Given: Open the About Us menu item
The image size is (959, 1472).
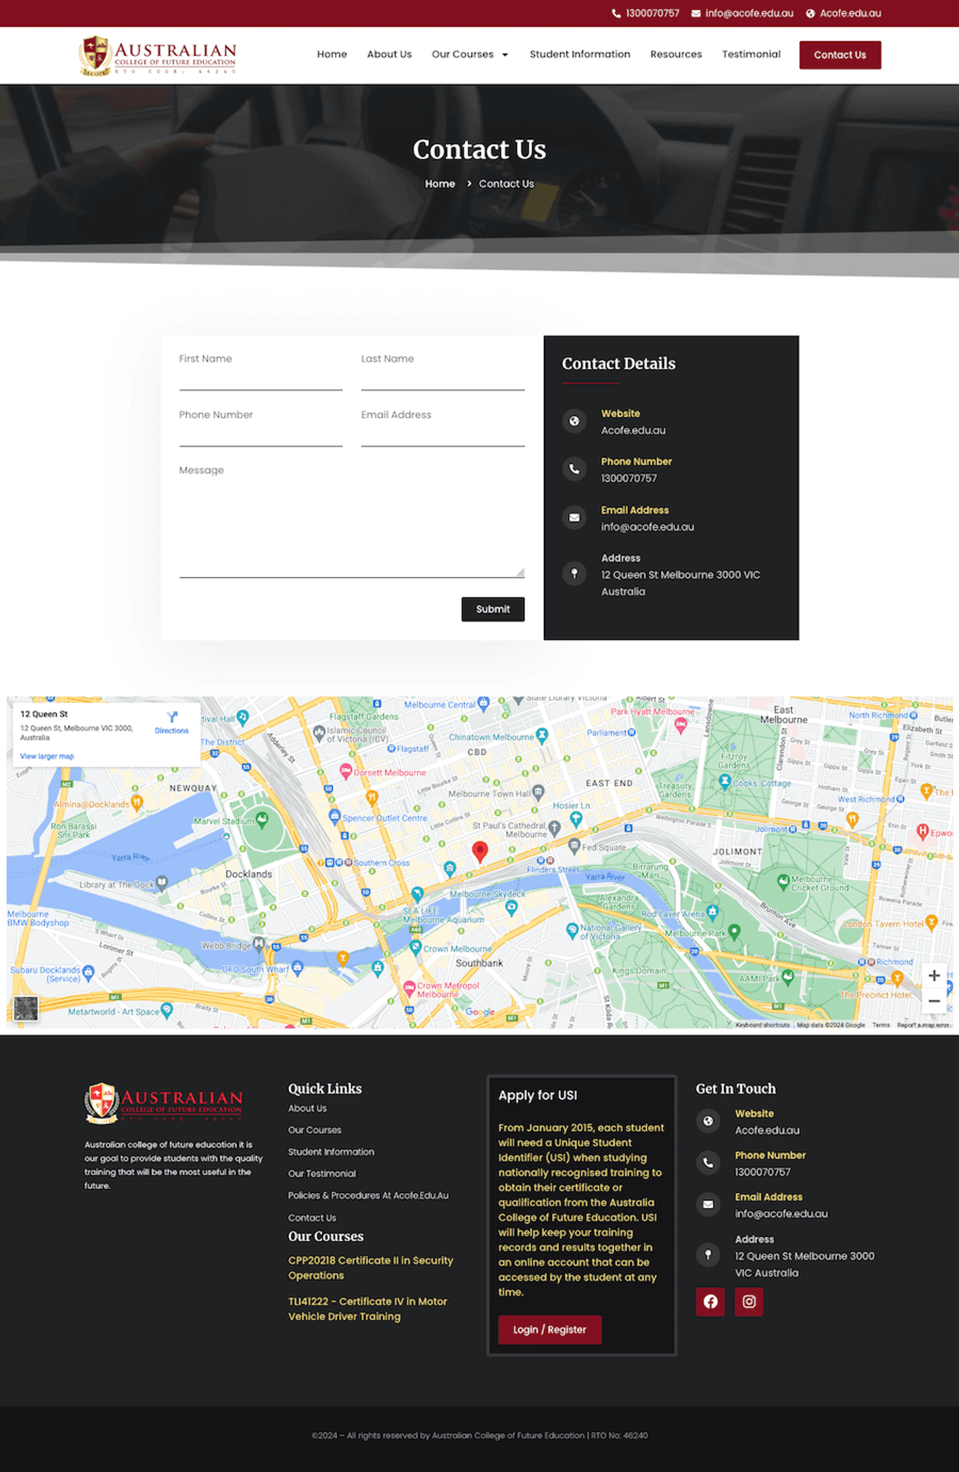Looking at the screenshot, I should [x=389, y=54].
